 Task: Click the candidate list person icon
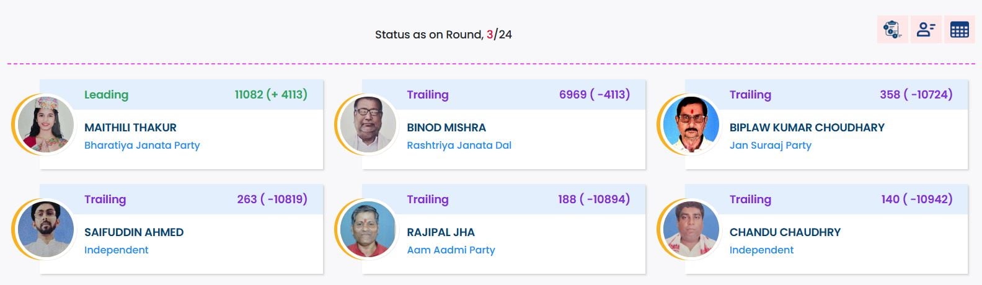[926, 30]
